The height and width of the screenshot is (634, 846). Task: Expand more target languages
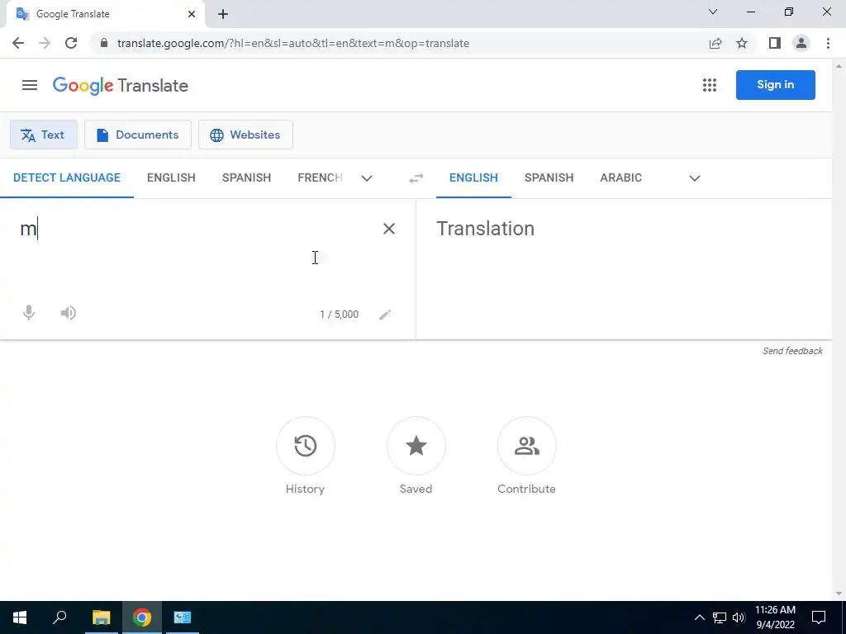tap(695, 178)
